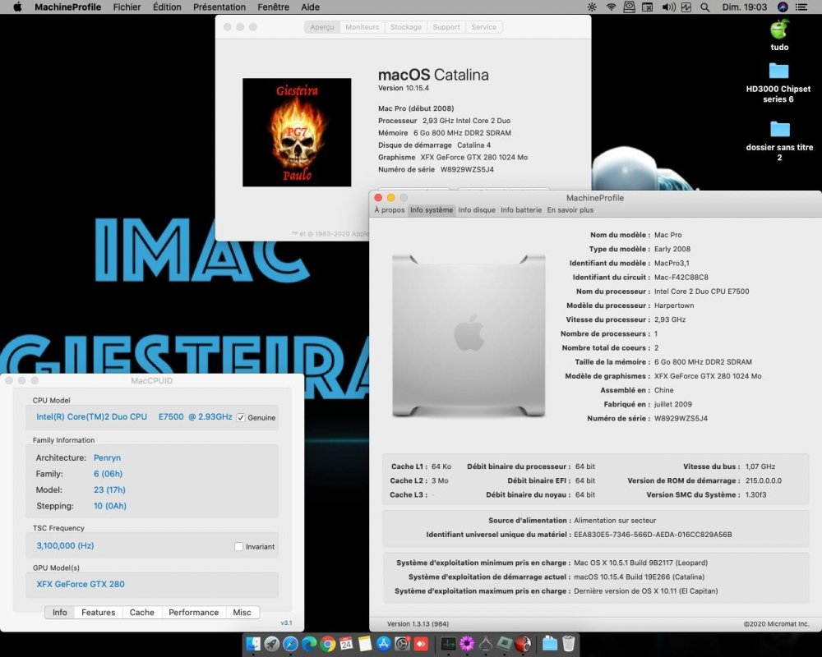This screenshot has width=822, height=657.
Task: Activate Siri from the menu bar
Action: (783, 7)
